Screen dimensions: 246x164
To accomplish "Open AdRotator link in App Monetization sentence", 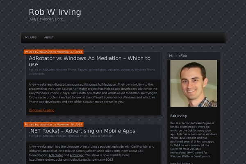I will tap(56, 155).
